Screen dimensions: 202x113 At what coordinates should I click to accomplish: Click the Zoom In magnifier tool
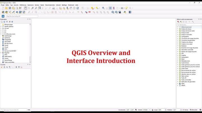click(x=33, y=8)
